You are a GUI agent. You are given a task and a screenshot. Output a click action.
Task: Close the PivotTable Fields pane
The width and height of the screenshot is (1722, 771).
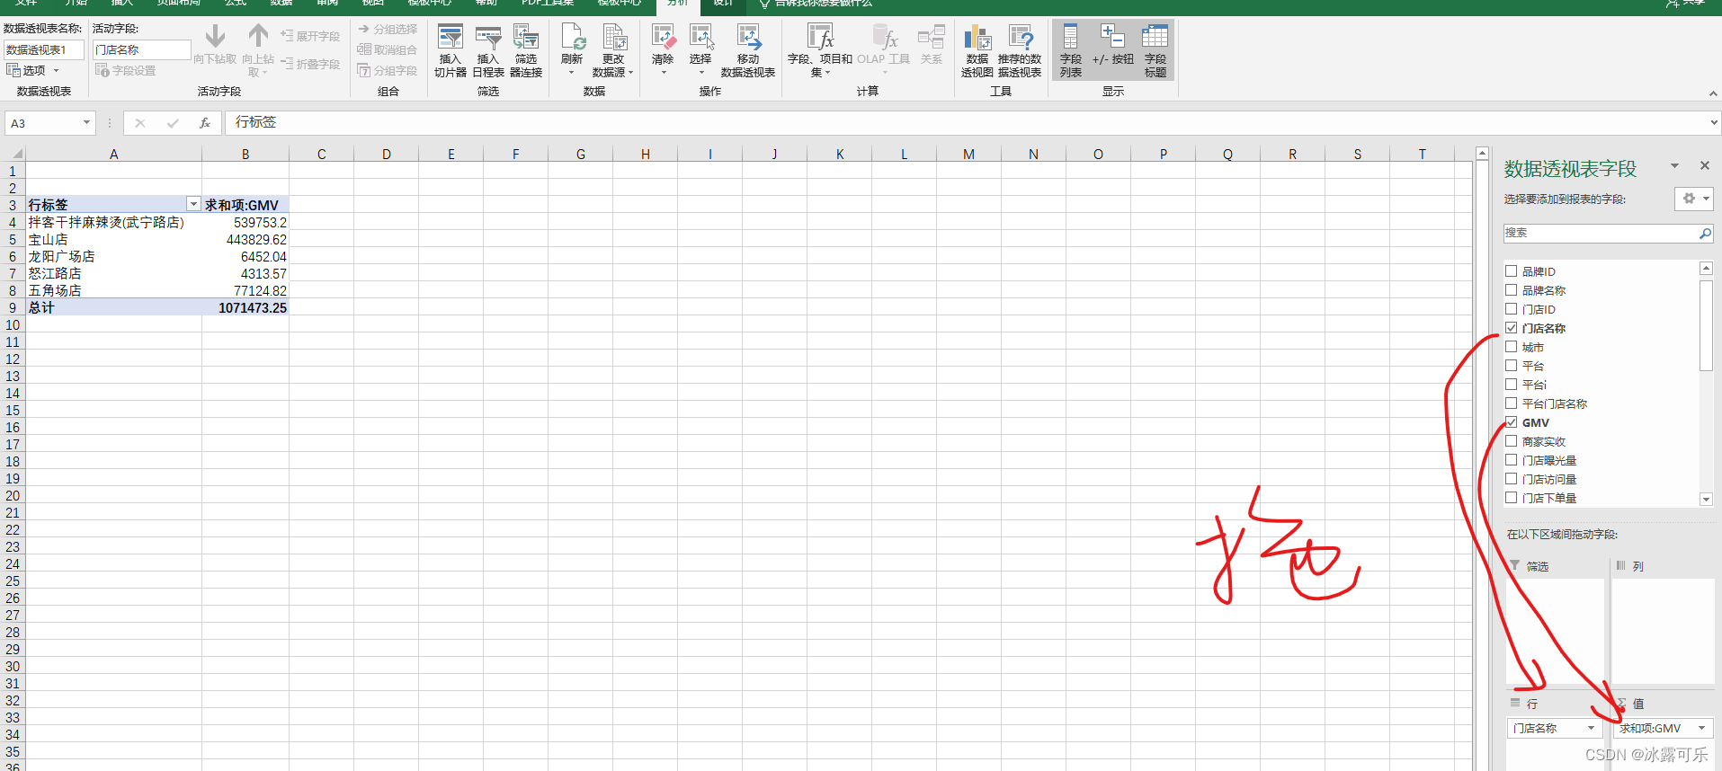(1704, 165)
